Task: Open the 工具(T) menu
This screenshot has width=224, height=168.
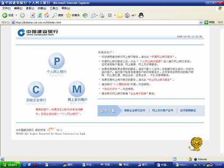Action: tap(54, 8)
